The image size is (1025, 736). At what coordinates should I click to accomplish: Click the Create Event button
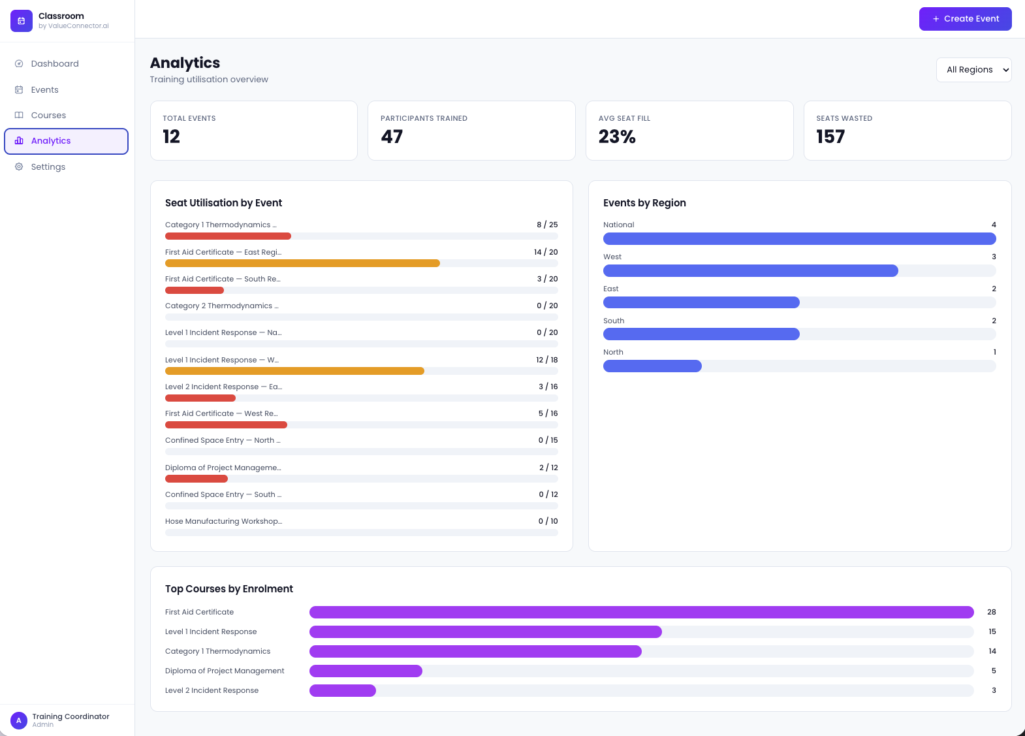click(965, 19)
